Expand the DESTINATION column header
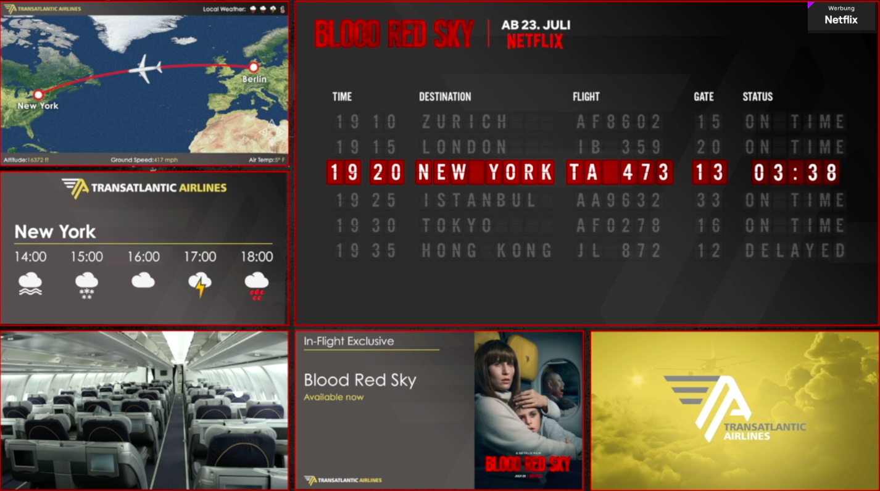 (x=445, y=97)
